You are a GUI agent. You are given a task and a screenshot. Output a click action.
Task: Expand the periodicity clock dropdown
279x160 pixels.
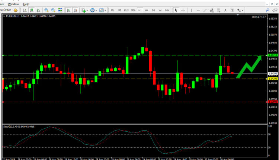[93, 10]
